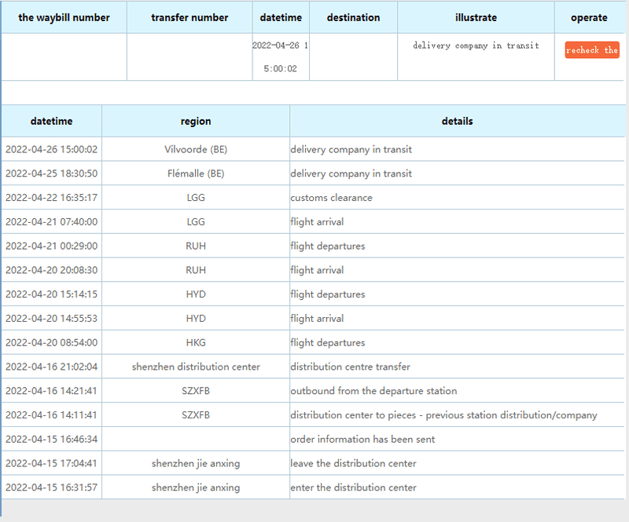Screen dimensions: 629x522
Task: Click 'flight arrival' detail in HYD row
Action: [317, 319]
